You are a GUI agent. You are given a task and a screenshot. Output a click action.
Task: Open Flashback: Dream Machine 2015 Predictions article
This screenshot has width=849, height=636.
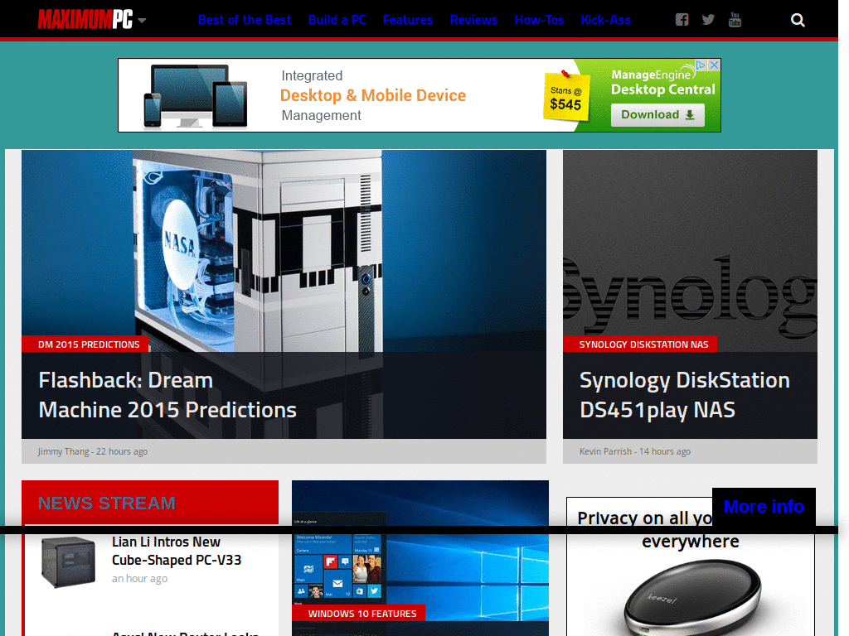tap(167, 395)
